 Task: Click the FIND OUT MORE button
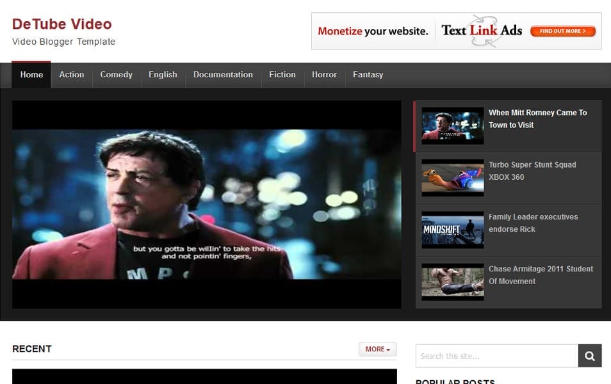coord(562,31)
